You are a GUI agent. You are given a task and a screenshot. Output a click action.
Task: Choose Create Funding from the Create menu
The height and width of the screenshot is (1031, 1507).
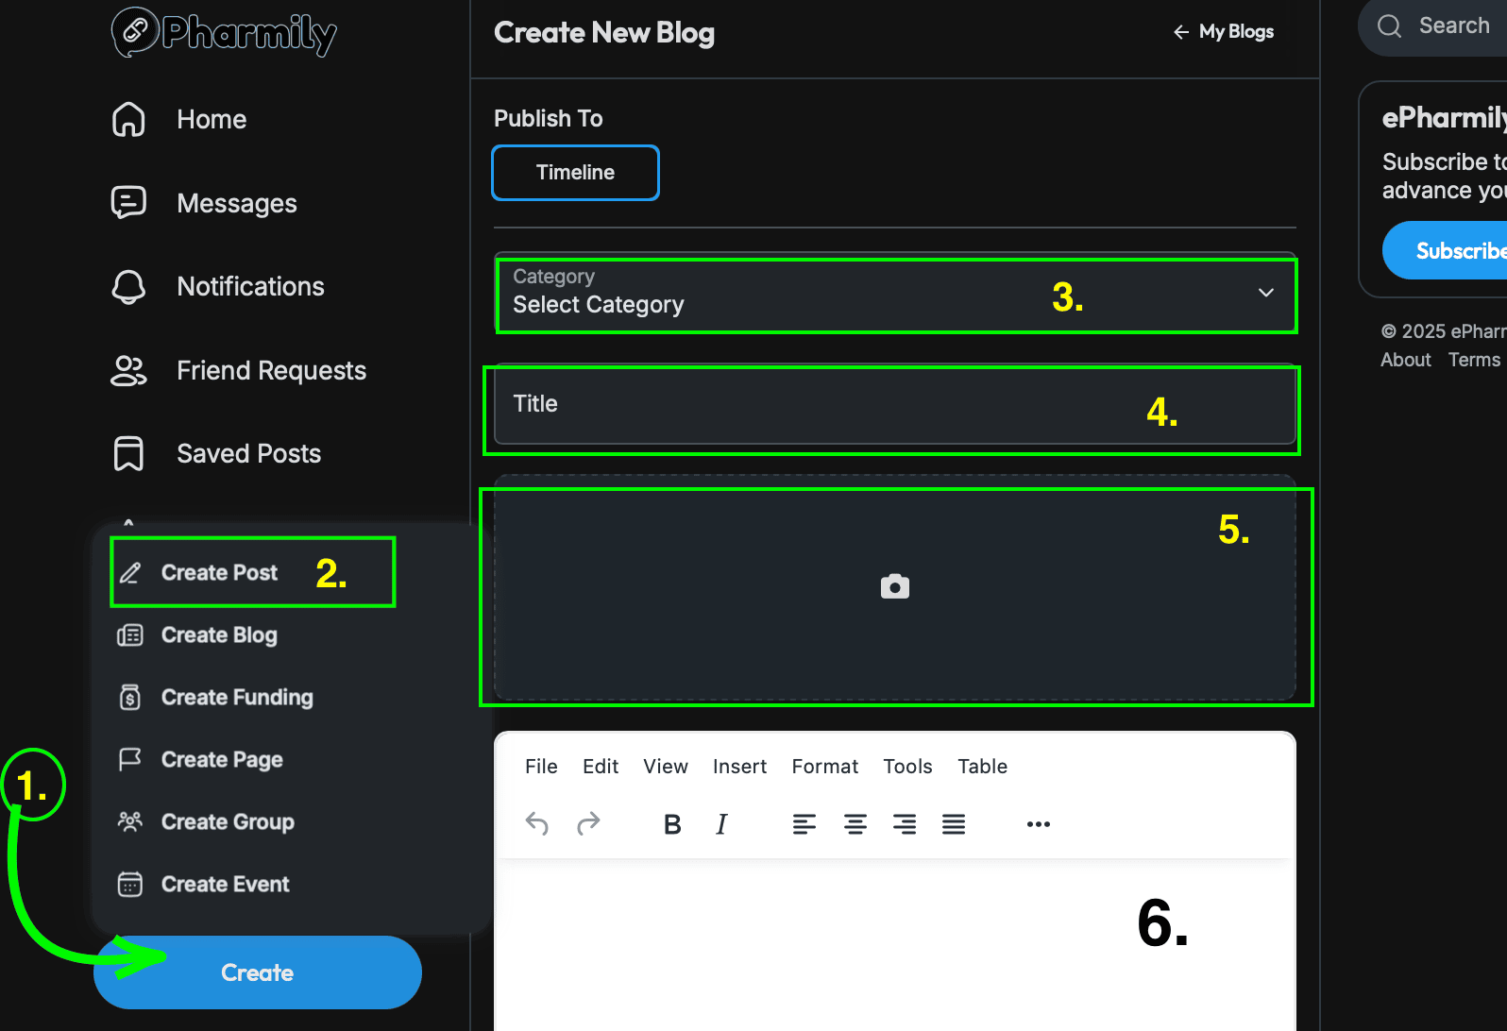click(x=236, y=698)
